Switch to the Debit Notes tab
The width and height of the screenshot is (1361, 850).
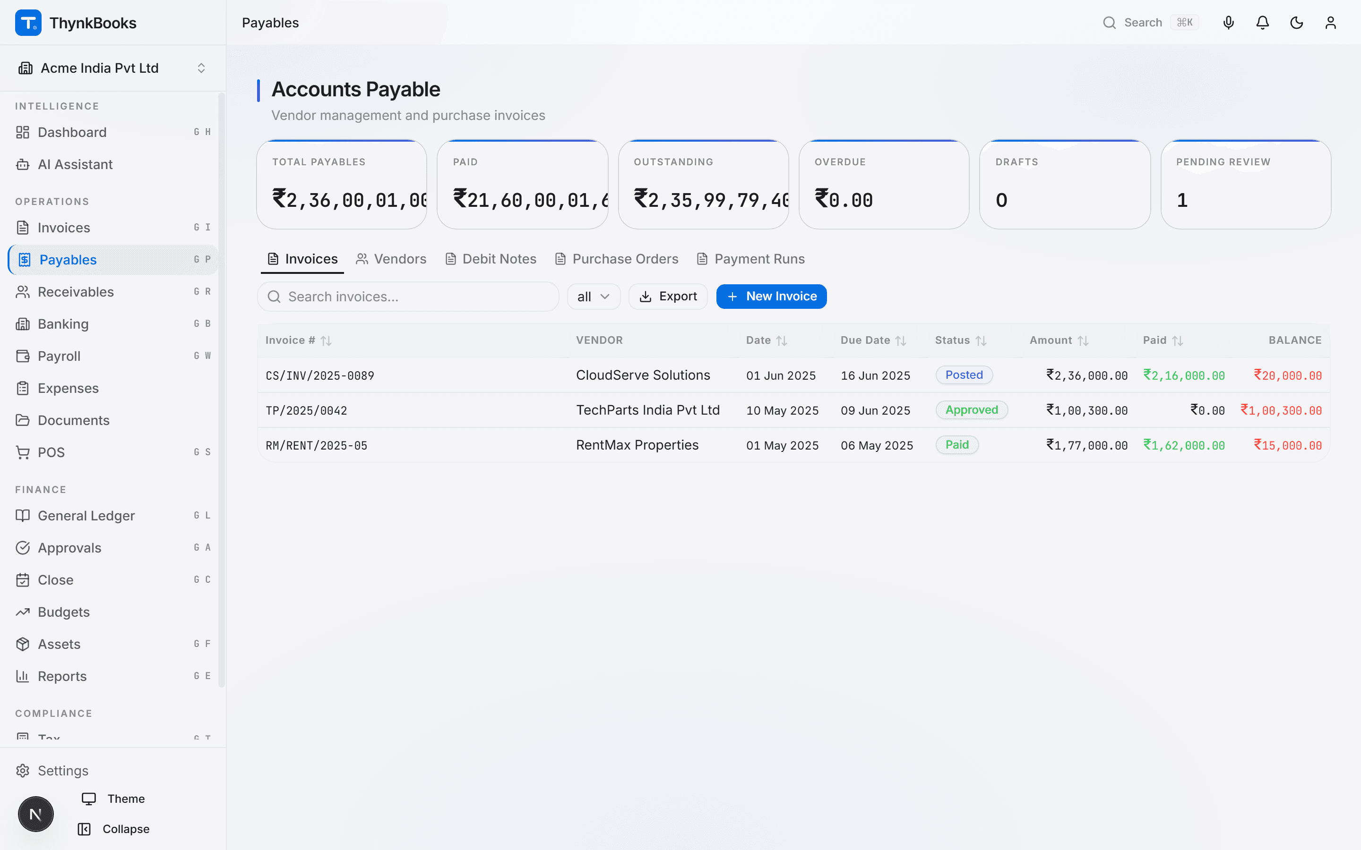point(491,259)
